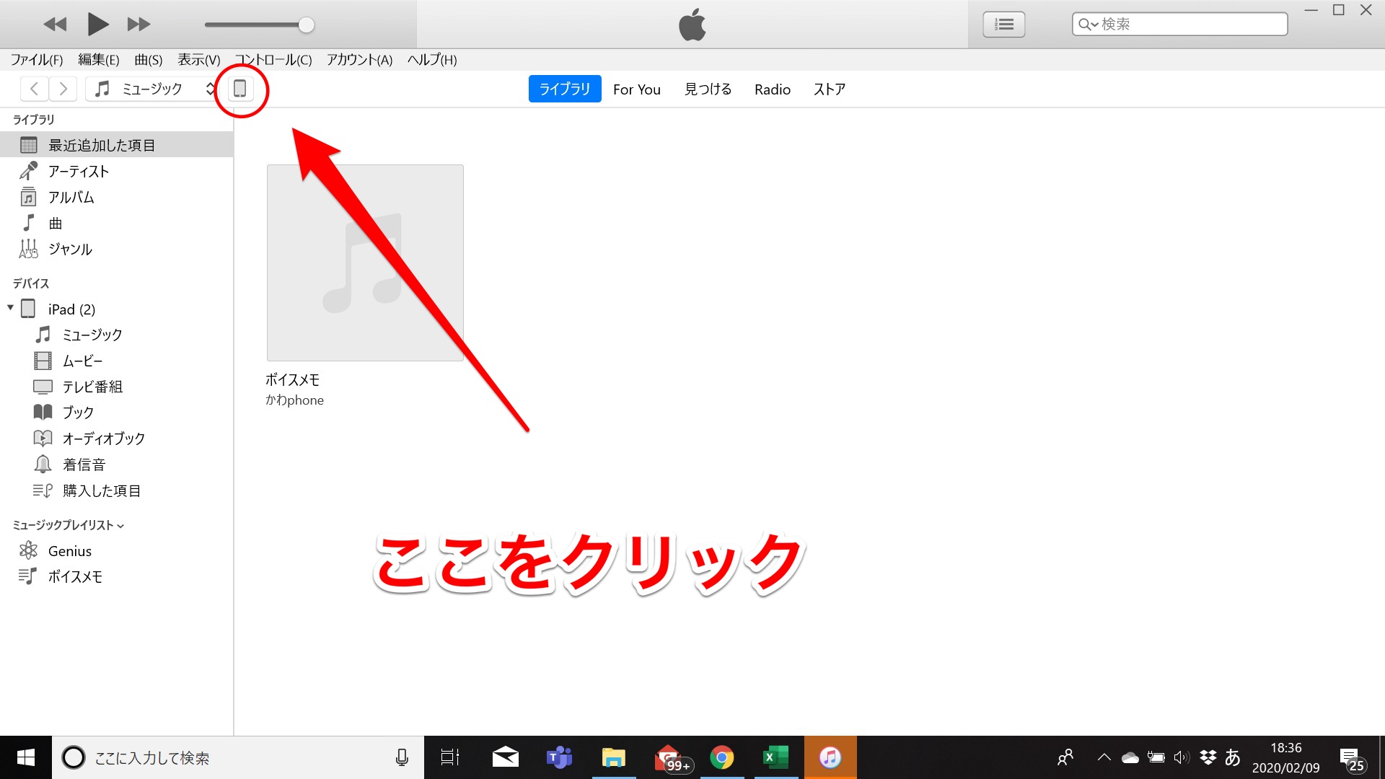Click the taskbar search box ここに入力して検索
Viewport: 1385px width, 779px height.
pyautogui.click(x=238, y=757)
